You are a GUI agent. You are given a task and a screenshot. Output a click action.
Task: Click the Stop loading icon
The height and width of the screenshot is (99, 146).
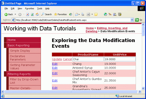(28, 15)
